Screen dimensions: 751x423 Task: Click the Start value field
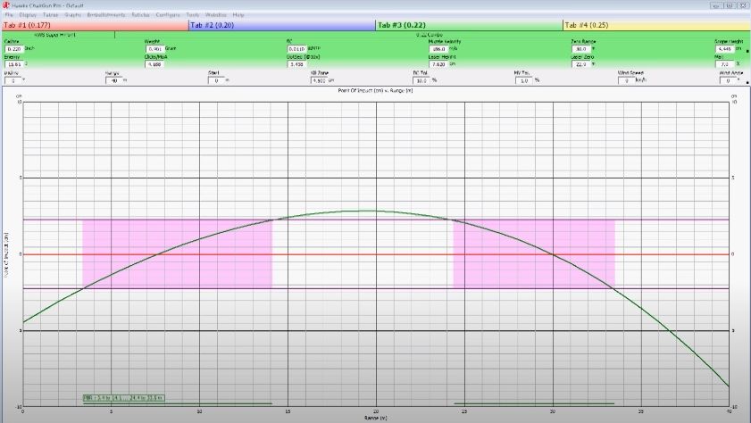[x=216, y=80]
